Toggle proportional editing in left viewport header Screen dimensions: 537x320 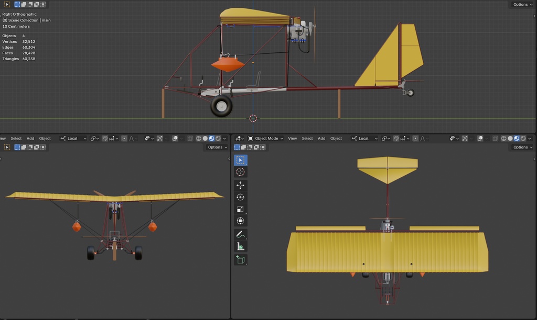pos(124,139)
